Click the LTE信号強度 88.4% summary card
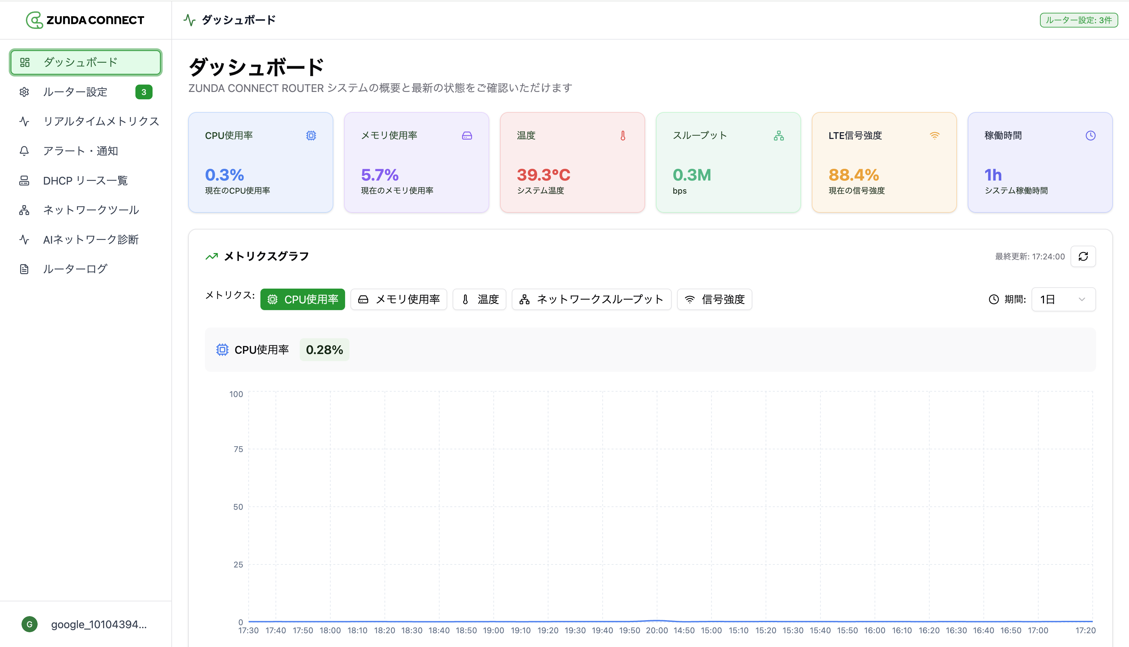This screenshot has width=1129, height=647. tap(884, 163)
